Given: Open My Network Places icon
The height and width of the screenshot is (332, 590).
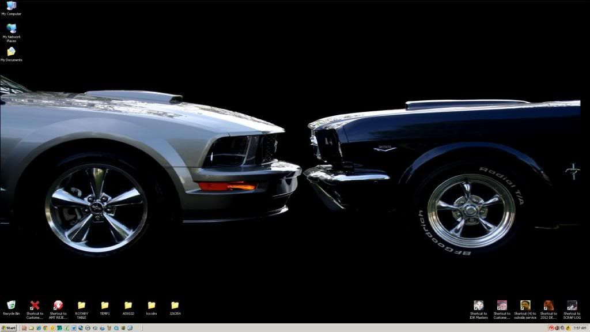Looking at the screenshot, I should 12,33.
